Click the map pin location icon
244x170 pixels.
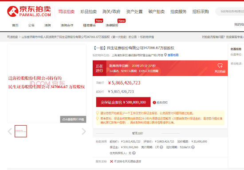(165, 55)
